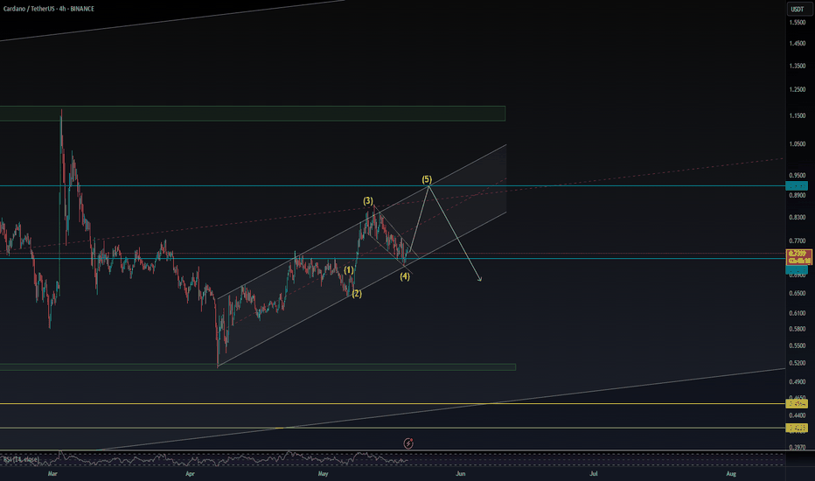The height and width of the screenshot is (481, 815).
Task: Click the Aug label on time axis
Action: pos(731,474)
